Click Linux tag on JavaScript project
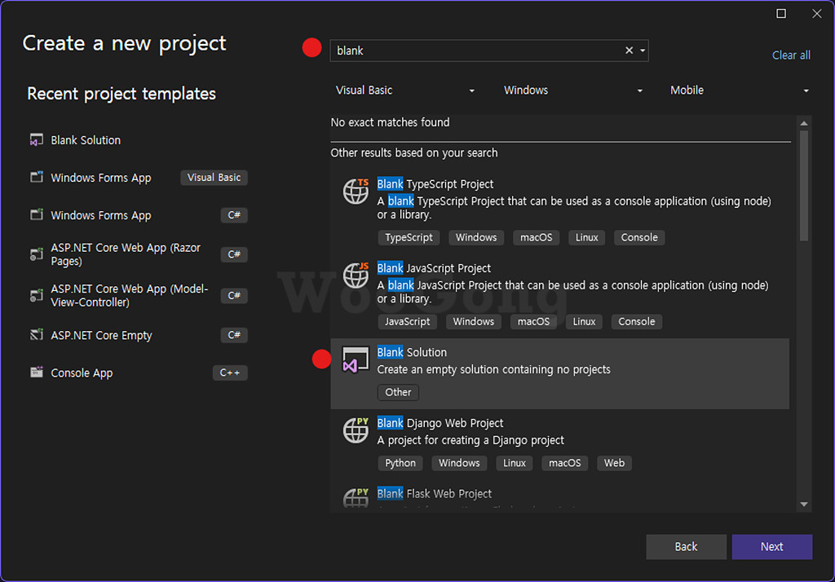 point(584,322)
